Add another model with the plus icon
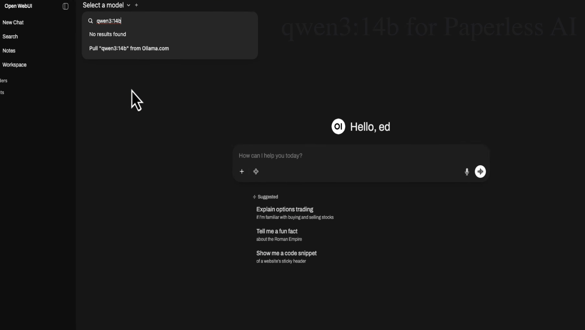This screenshot has width=585, height=330. [x=136, y=5]
